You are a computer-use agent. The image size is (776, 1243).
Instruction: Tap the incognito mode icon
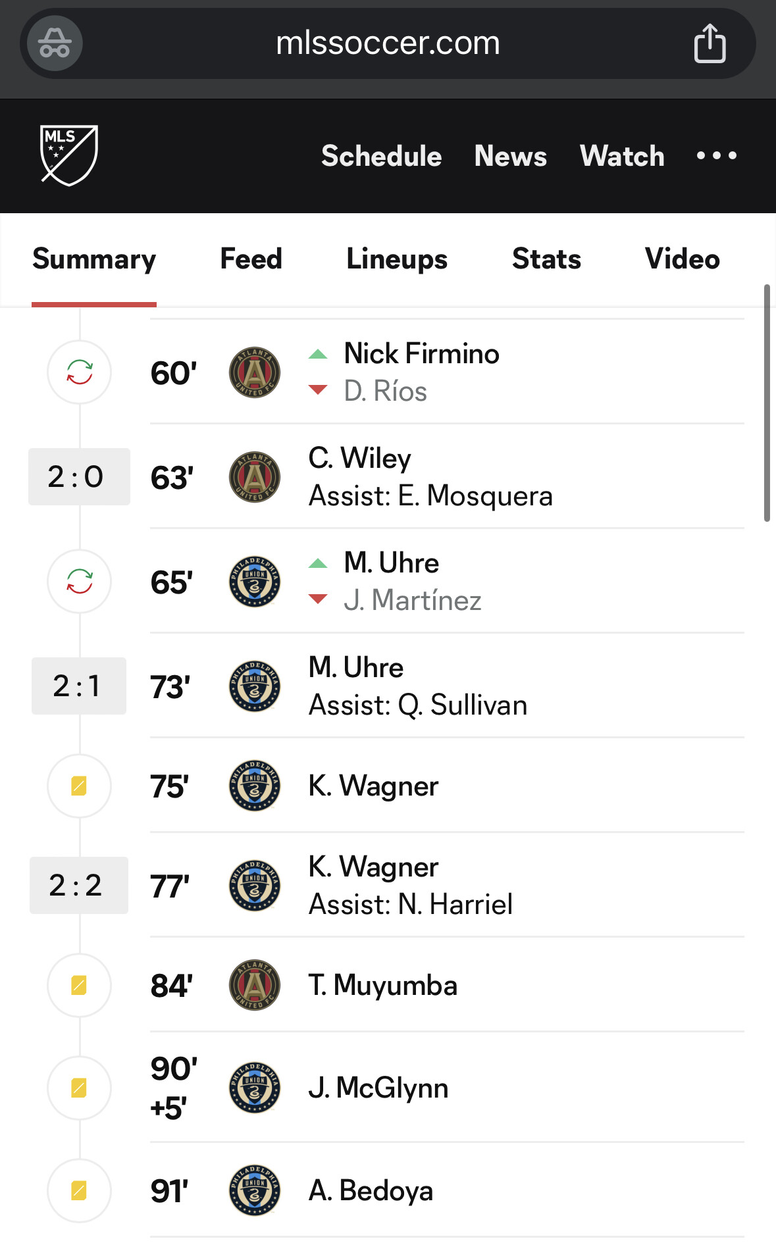coord(55,43)
